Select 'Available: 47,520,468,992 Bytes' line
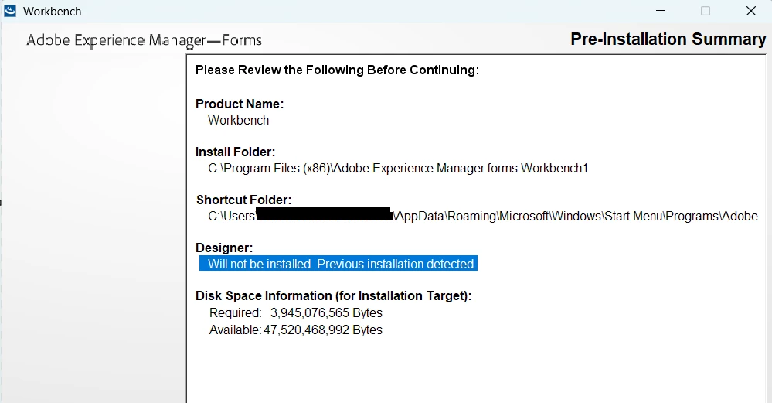772x403 pixels. pos(296,330)
